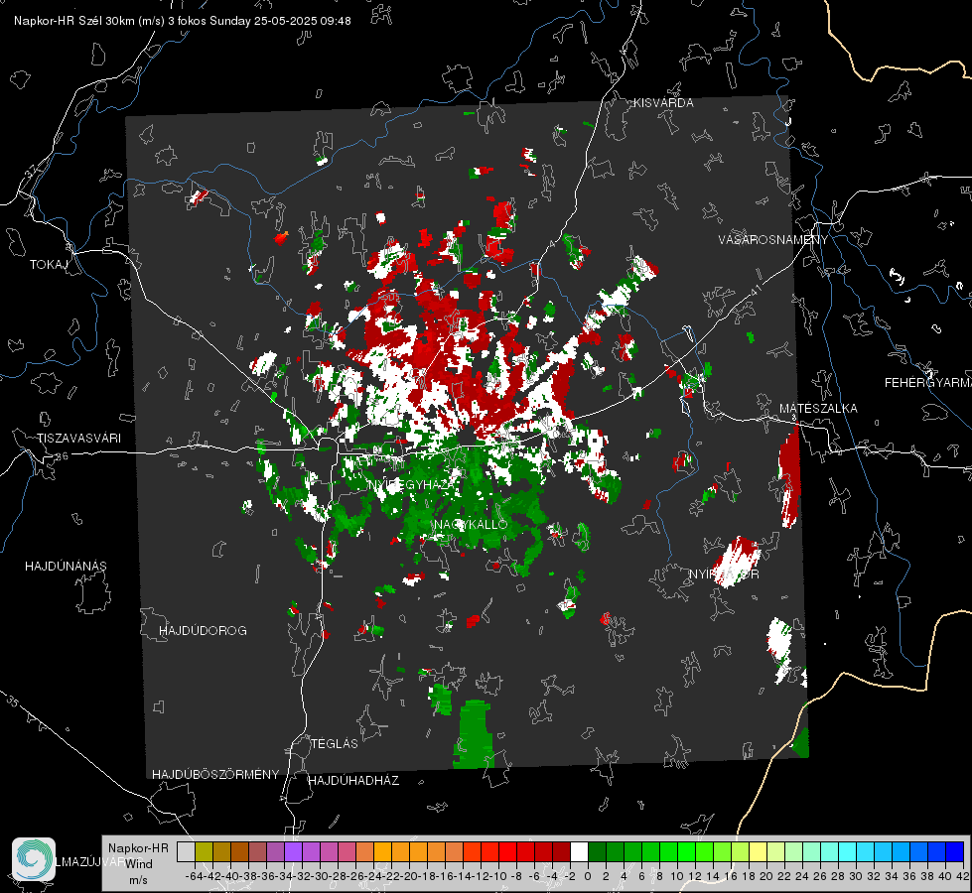972x893 pixels.
Task: Select the NAGYKÁLLÓ town label
Action: tap(471, 525)
